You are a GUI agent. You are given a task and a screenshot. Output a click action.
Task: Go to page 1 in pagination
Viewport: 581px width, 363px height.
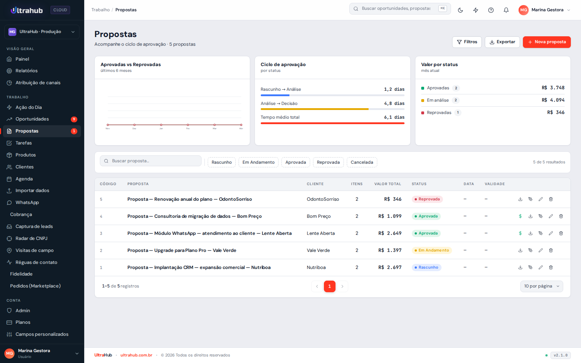tap(330, 286)
